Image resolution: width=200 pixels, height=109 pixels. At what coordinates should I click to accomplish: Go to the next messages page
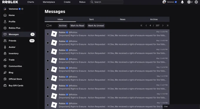click(163, 26)
